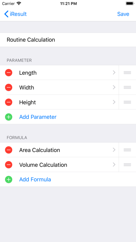Image resolution: width=136 pixels, height=242 pixels.
Task: Tap the red delete icon beside Length
Action: click(9, 73)
